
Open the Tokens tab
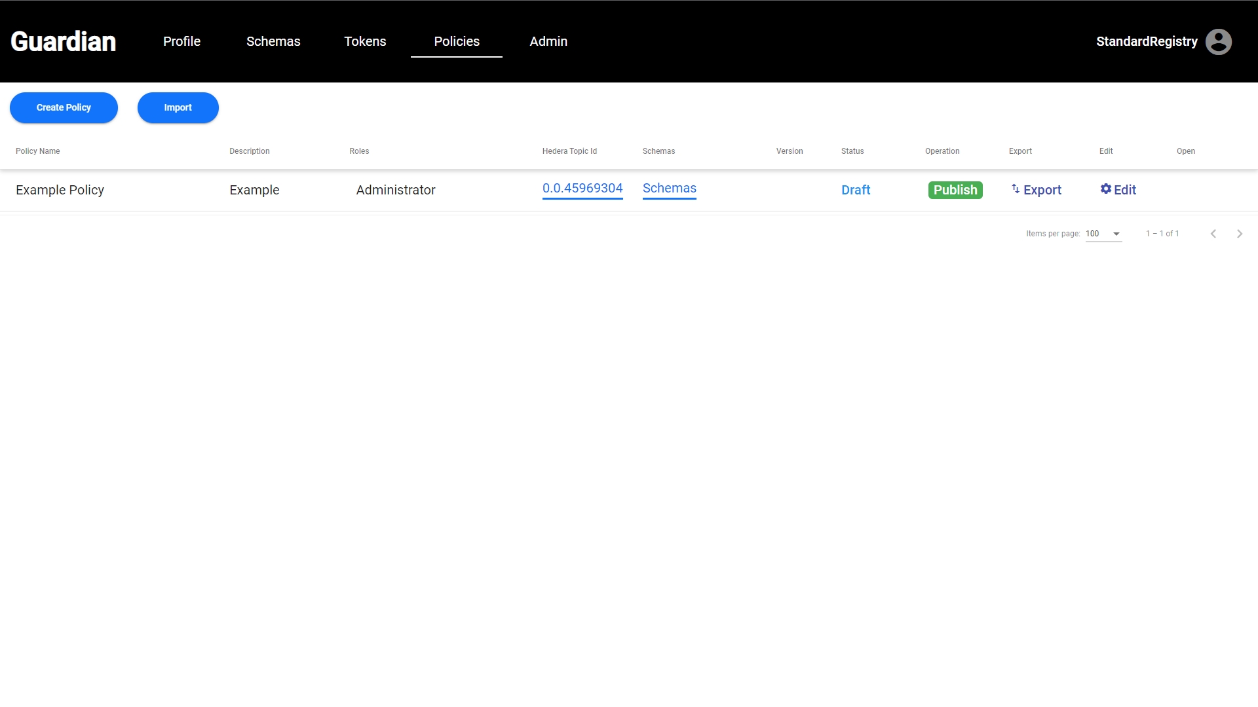tap(365, 41)
